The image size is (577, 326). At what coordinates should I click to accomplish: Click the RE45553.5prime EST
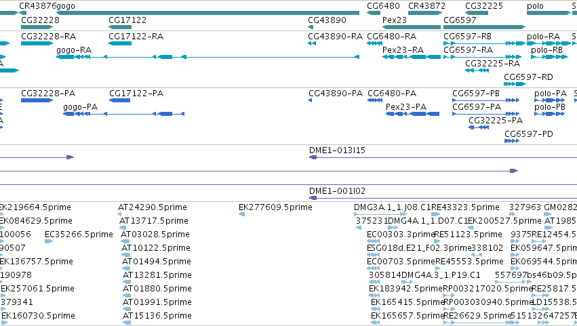click(x=438, y=269)
